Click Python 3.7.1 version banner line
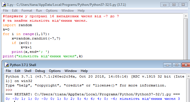The width and height of the screenshot is (190, 102). coord(95,76)
